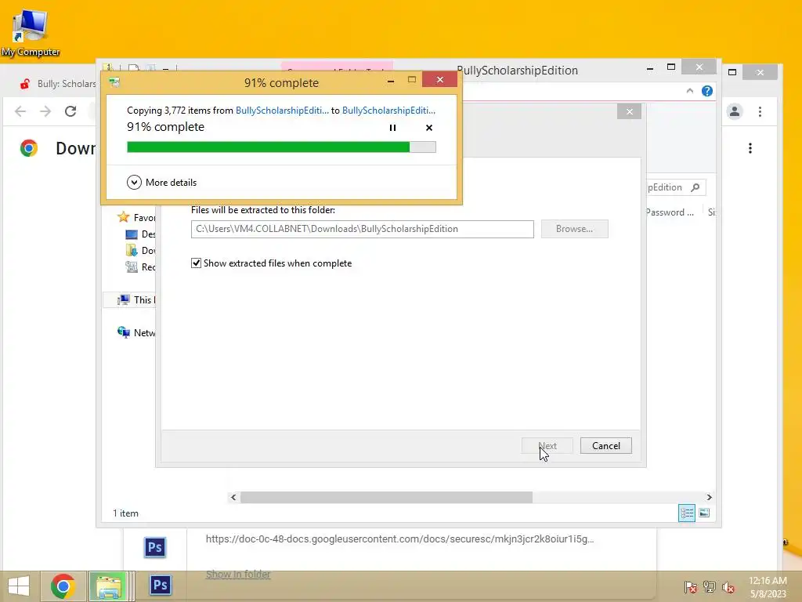Click the Browse... button
This screenshot has width=802, height=602.
pos(574,229)
